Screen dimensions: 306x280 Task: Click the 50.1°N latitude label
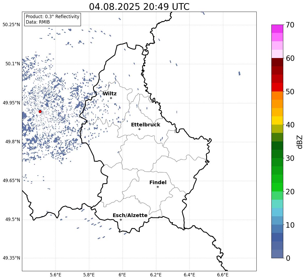pos(13,64)
